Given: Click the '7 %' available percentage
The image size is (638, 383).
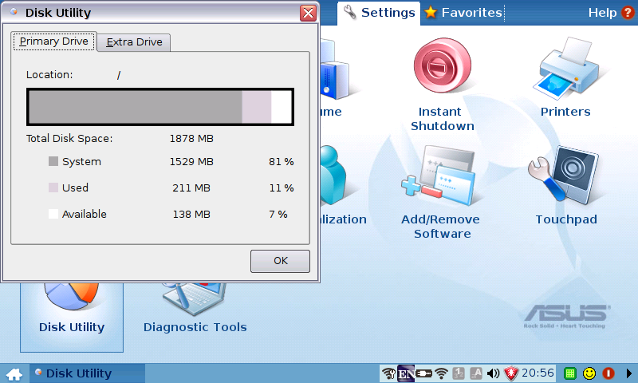Looking at the screenshot, I should pos(278,215).
